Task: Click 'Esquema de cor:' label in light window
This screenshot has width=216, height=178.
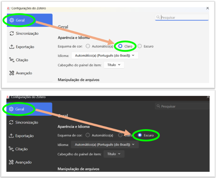Action: [70, 46]
